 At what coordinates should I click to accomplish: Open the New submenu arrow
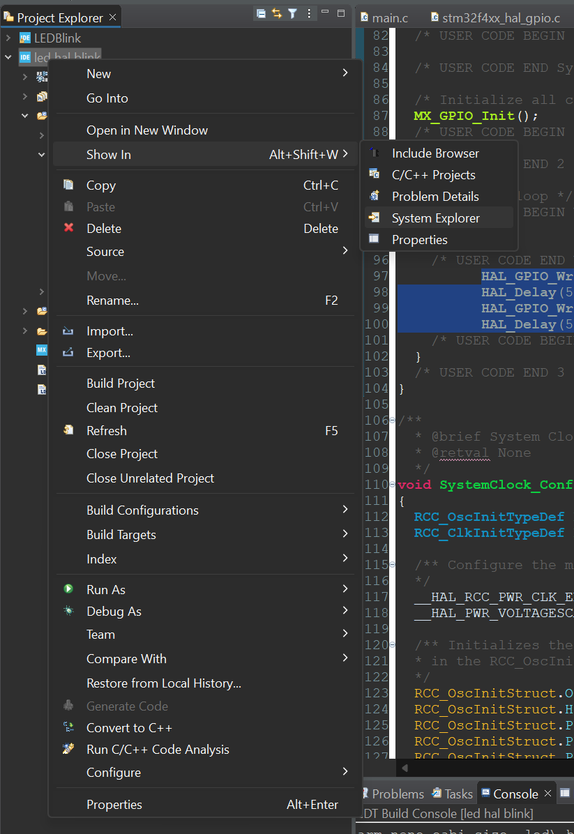[344, 73]
